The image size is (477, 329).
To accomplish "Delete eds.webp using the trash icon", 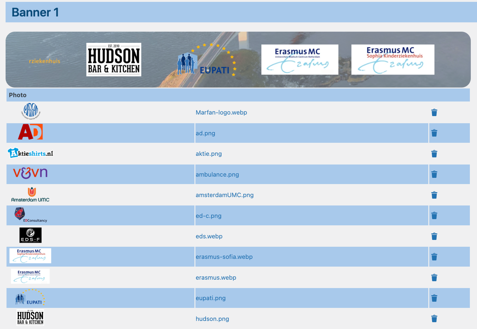I will tap(434, 236).
